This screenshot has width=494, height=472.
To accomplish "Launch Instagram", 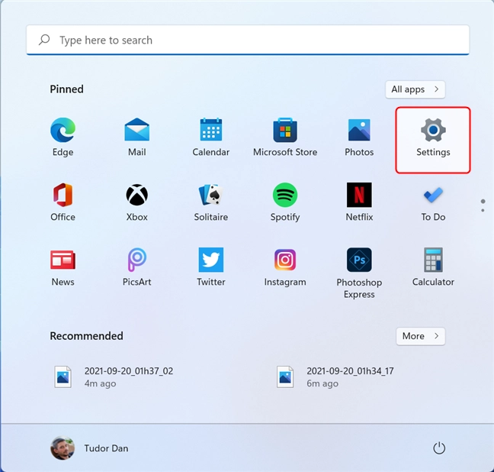I will [285, 267].
